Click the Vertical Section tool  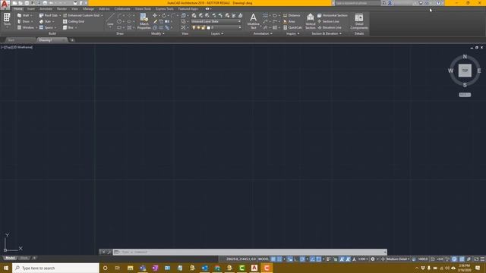click(x=310, y=21)
